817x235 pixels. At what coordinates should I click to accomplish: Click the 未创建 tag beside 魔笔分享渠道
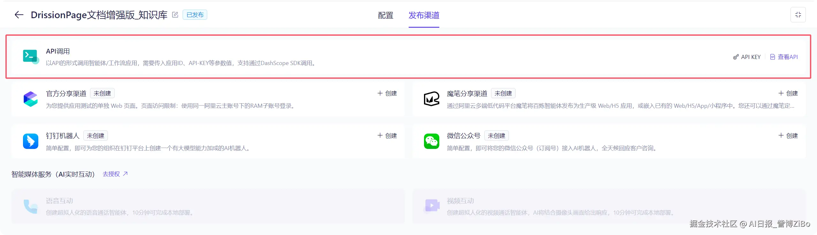(503, 93)
